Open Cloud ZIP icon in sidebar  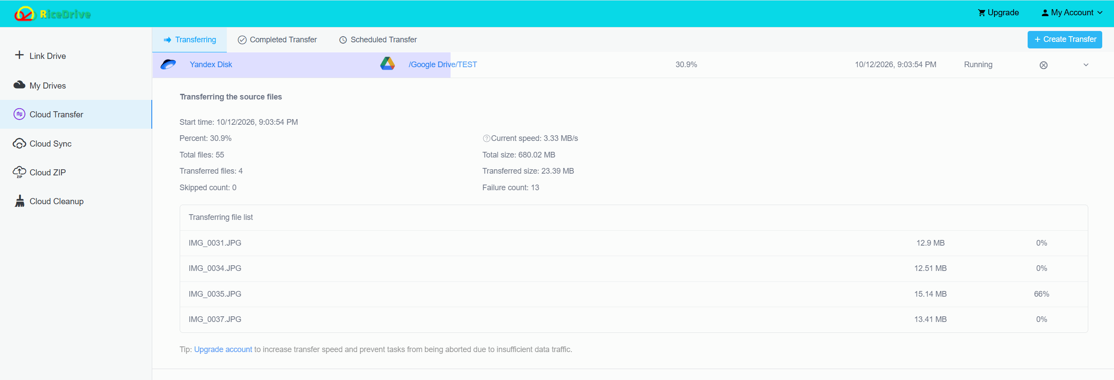pos(19,172)
